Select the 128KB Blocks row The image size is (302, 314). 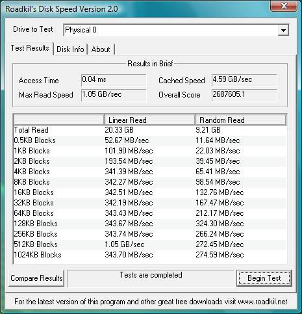[x=150, y=224]
